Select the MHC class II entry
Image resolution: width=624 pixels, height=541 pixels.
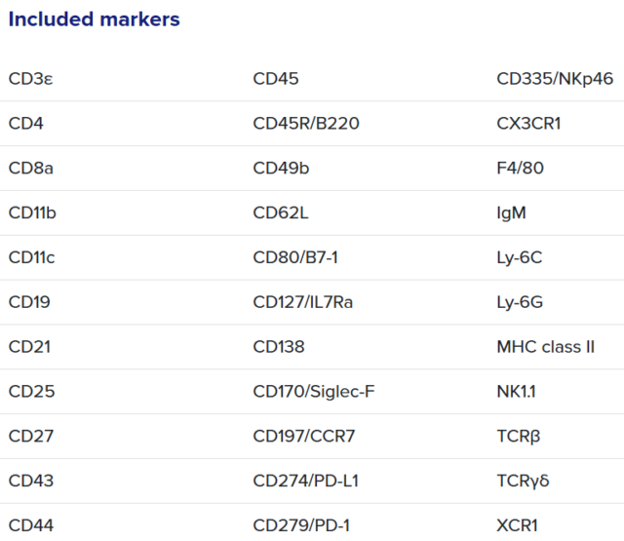point(545,347)
